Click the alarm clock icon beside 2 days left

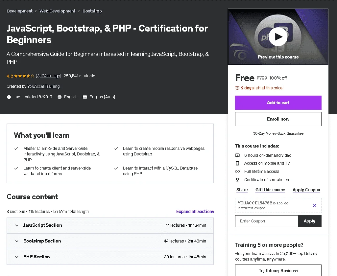[237, 88]
